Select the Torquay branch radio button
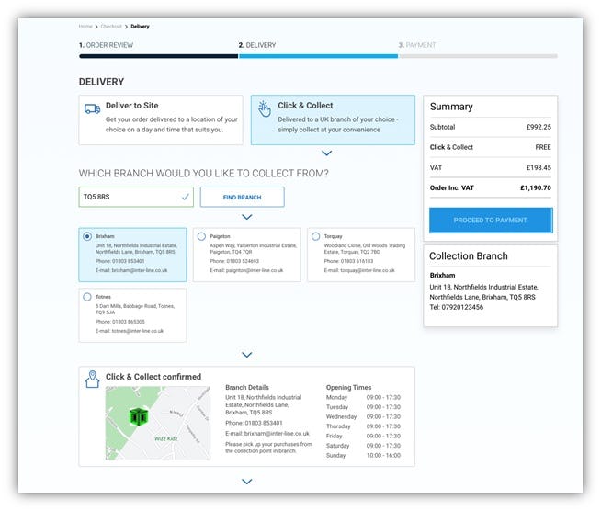601x511 pixels. (316, 236)
